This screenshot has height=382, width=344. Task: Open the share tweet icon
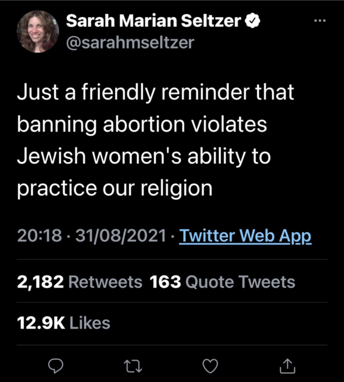coord(287,365)
